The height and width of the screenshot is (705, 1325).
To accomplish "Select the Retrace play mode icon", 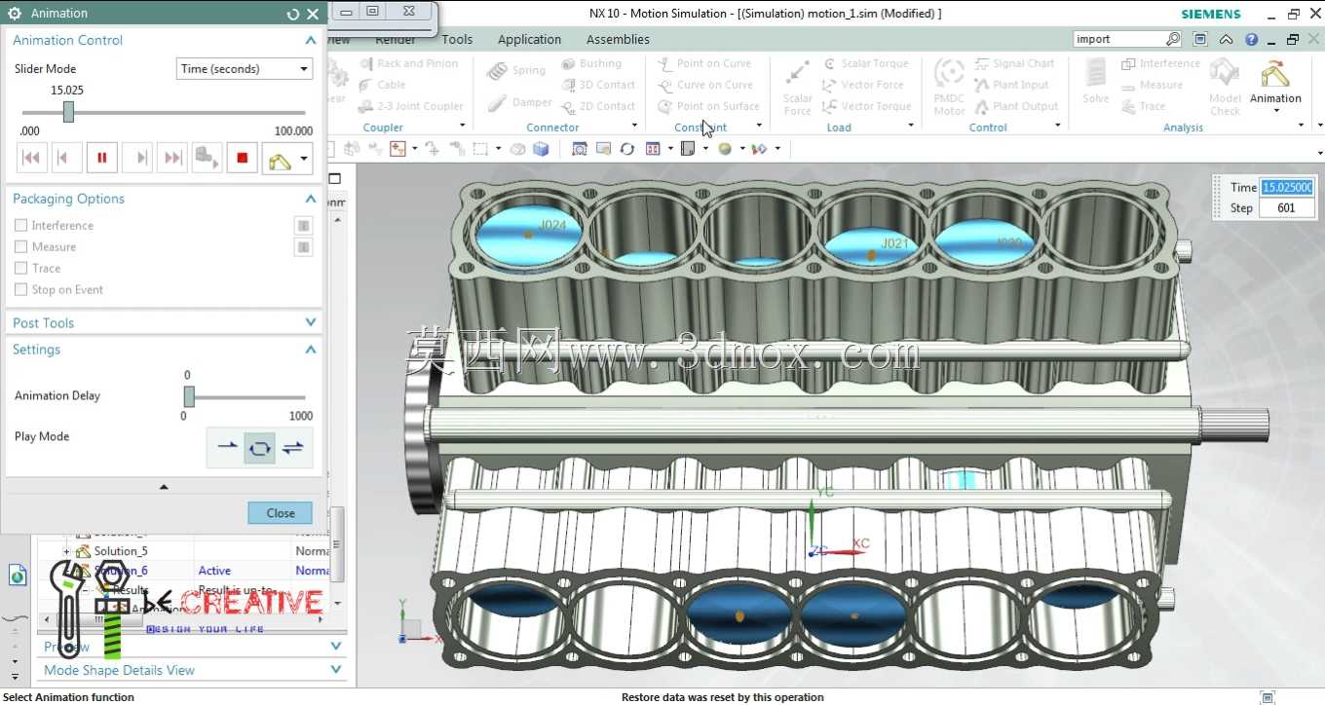I will pyautogui.click(x=292, y=447).
